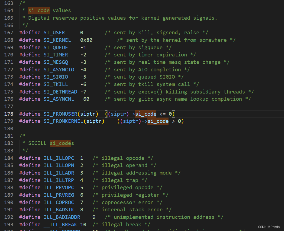The image size is (284, 231).
Task: Click the SI_TKILL macro name
Action: point(55,84)
